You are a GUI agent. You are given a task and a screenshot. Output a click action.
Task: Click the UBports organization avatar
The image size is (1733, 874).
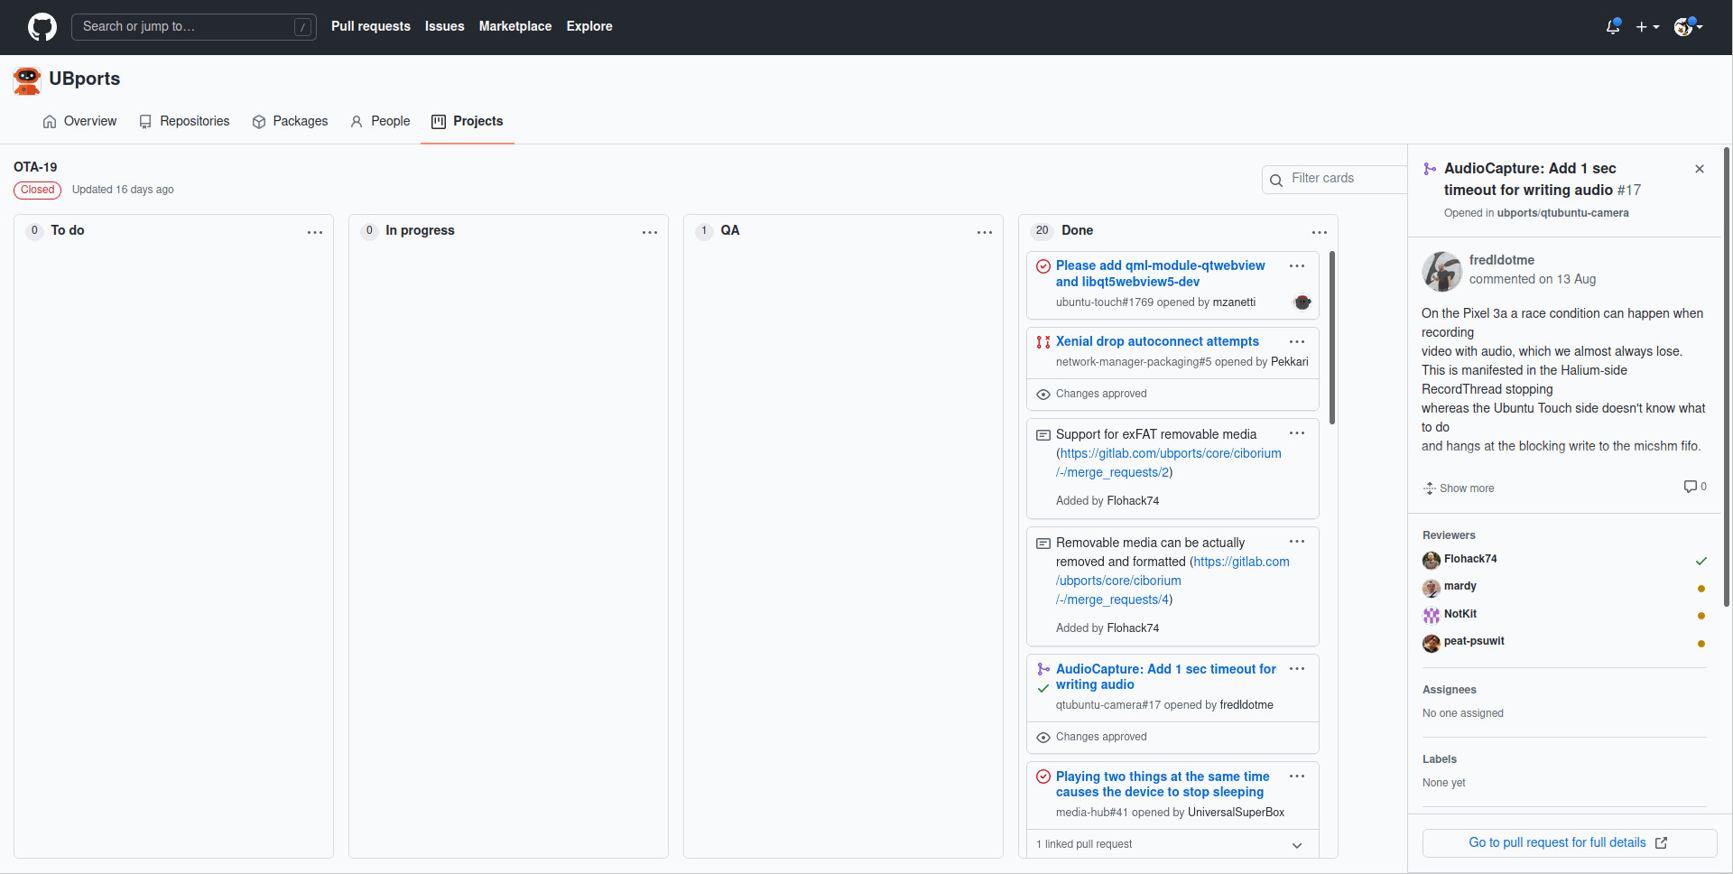27,79
